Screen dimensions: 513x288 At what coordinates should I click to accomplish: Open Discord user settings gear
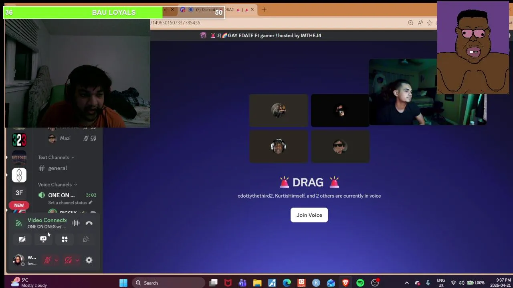pyautogui.click(x=89, y=260)
